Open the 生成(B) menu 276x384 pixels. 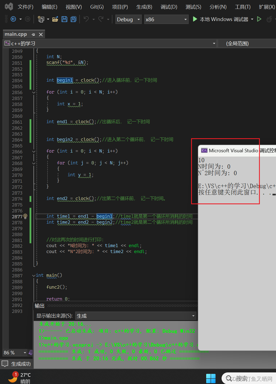coord(144,7)
